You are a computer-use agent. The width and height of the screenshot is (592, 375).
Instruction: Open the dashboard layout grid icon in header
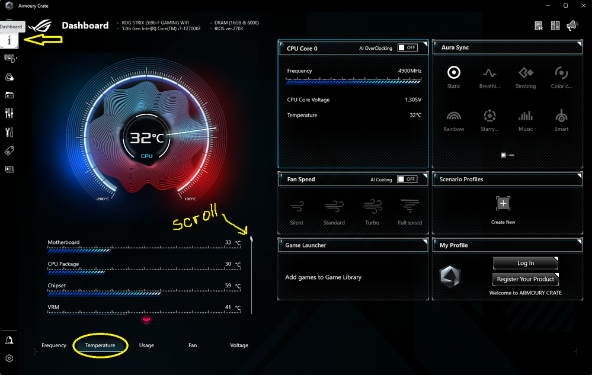click(x=555, y=25)
